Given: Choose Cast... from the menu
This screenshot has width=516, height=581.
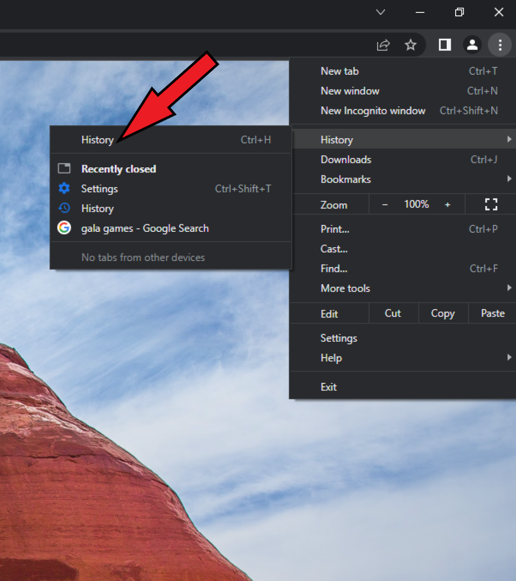Looking at the screenshot, I should pyautogui.click(x=403, y=249).
